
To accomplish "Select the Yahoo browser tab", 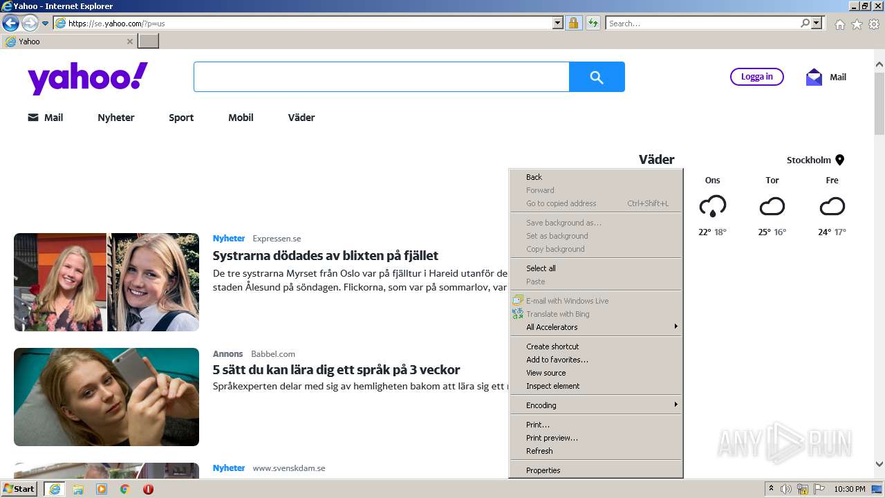I will pos(68,41).
